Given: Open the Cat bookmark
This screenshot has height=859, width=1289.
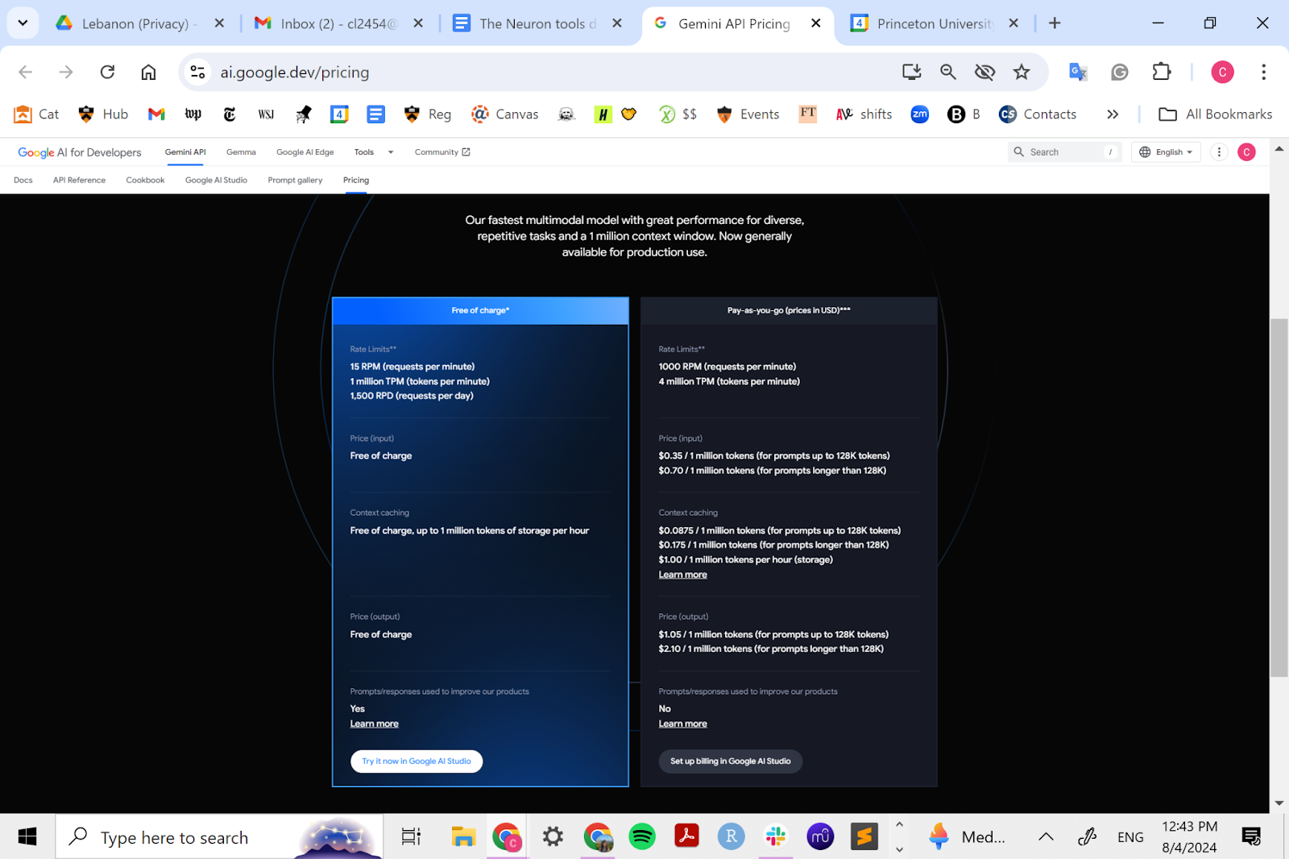Looking at the screenshot, I should (37, 114).
